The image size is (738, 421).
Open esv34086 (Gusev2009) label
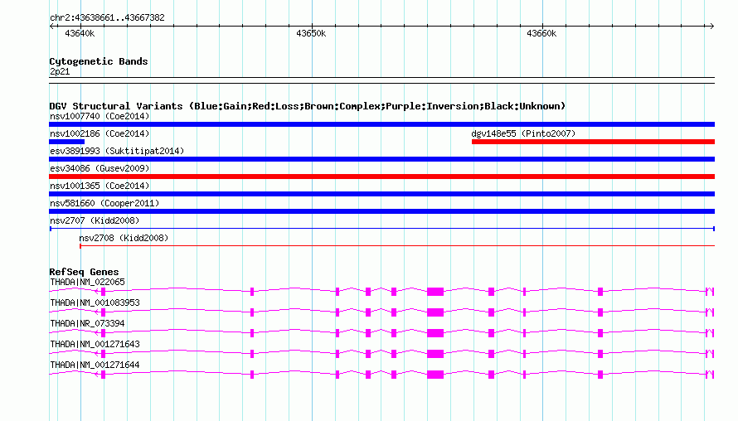(100, 168)
